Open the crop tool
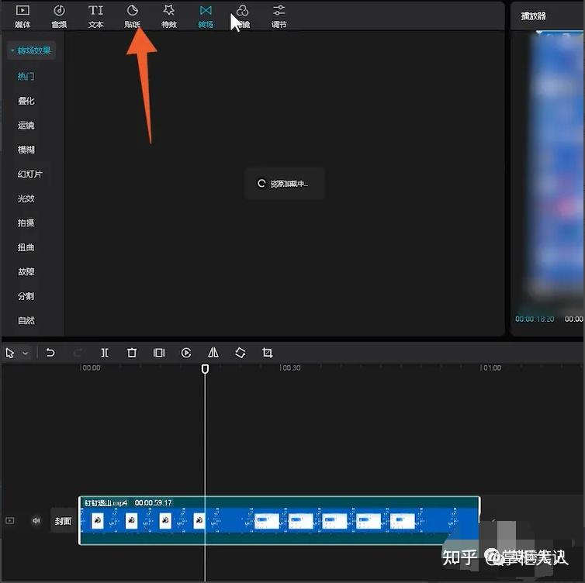Screen dimensions: 585x583 pyautogui.click(x=267, y=353)
